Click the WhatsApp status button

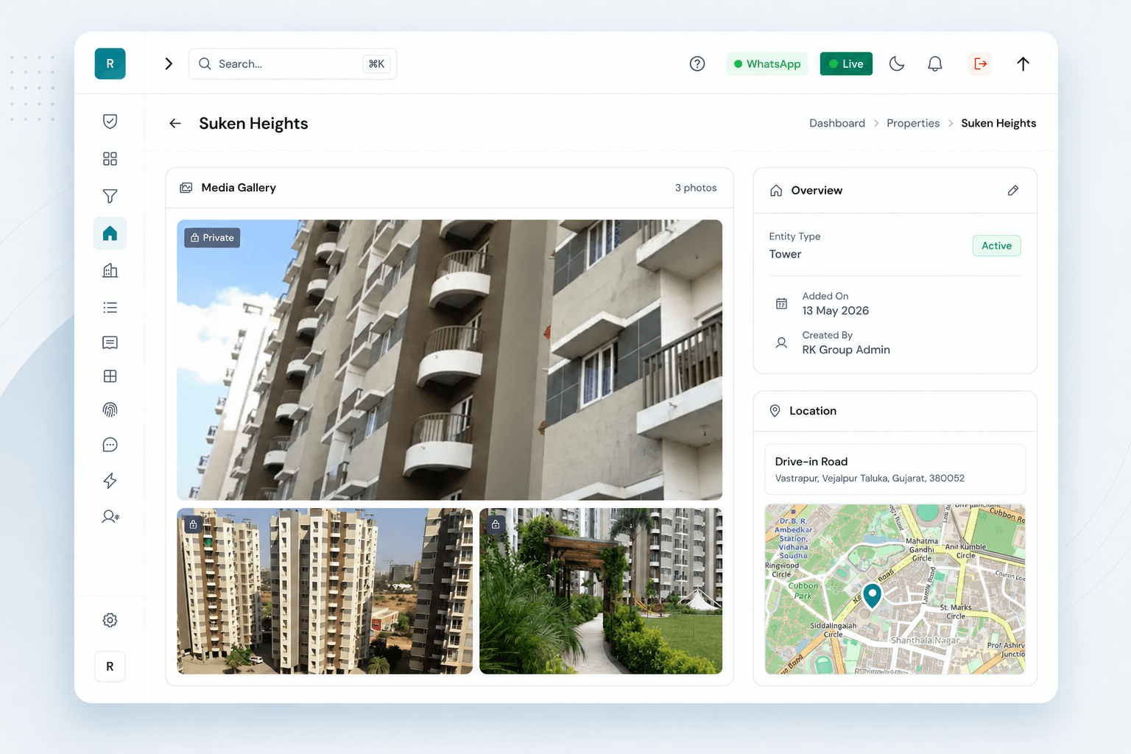pos(767,64)
